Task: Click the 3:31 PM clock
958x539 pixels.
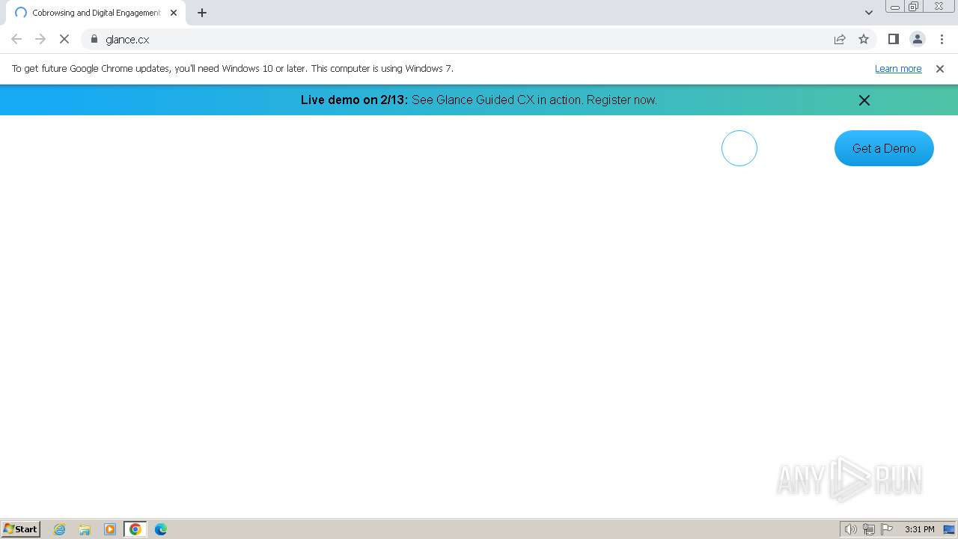Action: click(920, 529)
